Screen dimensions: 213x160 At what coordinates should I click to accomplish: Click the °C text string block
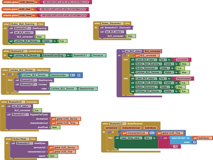(x=175, y=146)
